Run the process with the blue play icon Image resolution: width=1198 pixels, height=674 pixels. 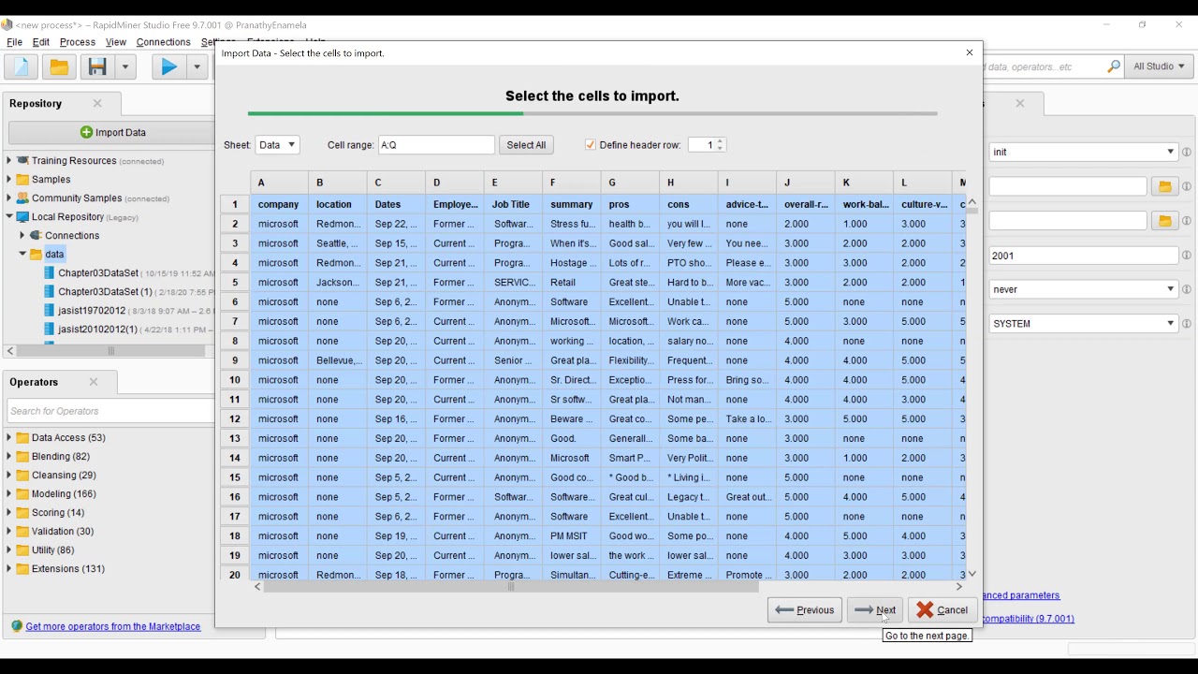(168, 66)
